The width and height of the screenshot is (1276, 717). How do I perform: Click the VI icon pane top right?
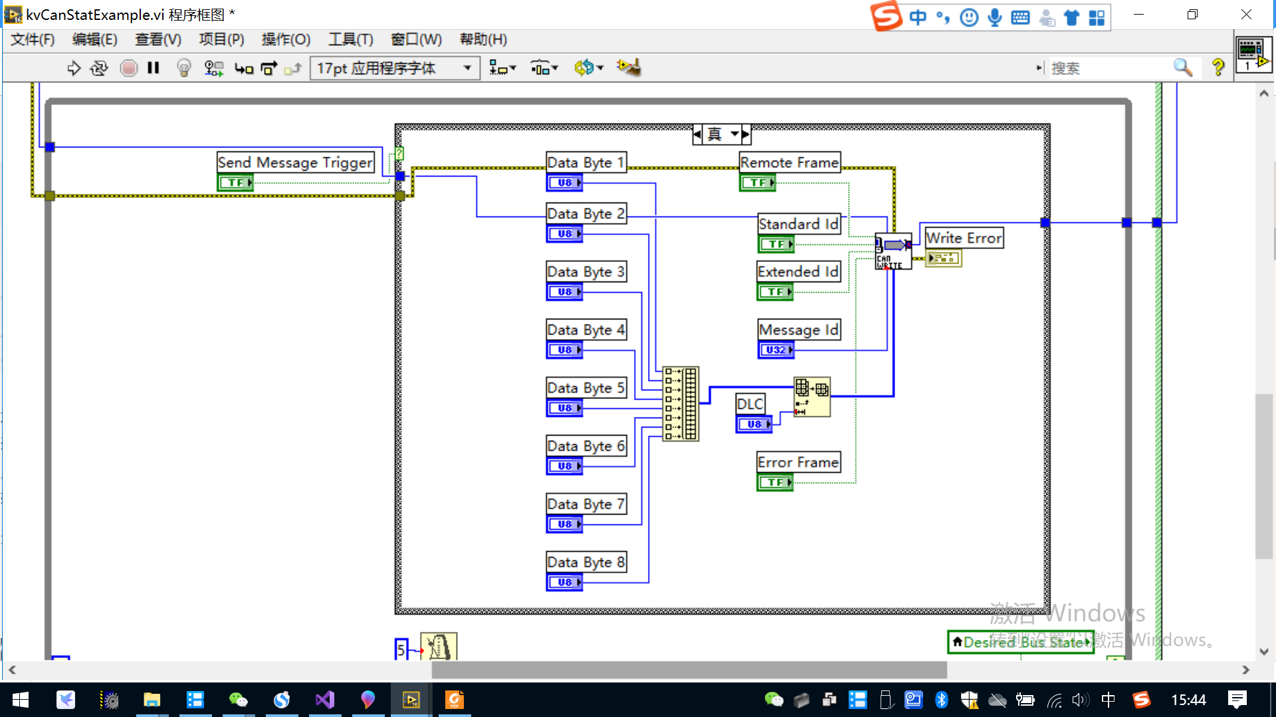click(x=1254, y=56)
